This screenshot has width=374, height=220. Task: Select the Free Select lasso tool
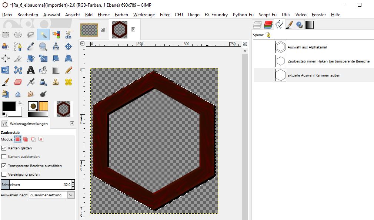point(31,35)
